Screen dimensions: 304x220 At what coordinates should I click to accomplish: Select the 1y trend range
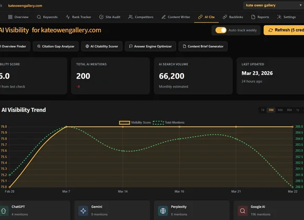pyautogui.click(x=298, y=110)
